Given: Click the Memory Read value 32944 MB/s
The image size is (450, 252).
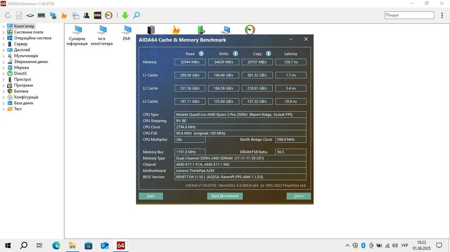Looking at the screenshot, I should [x=190, y=62].
